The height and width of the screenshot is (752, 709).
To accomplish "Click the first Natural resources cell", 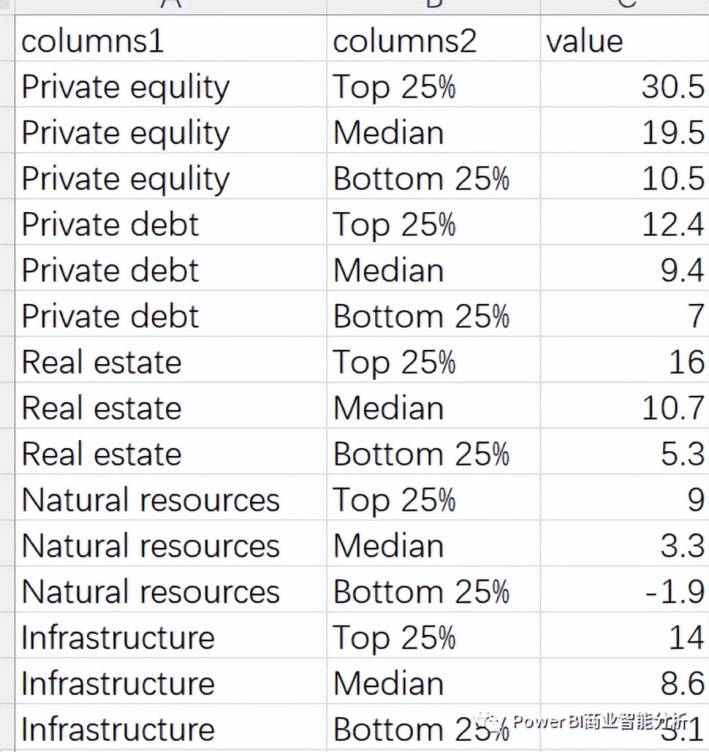I will click(x=171, y=498).
